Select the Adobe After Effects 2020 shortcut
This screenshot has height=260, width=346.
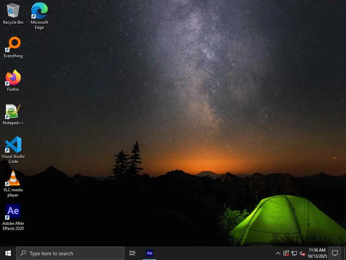13,217
